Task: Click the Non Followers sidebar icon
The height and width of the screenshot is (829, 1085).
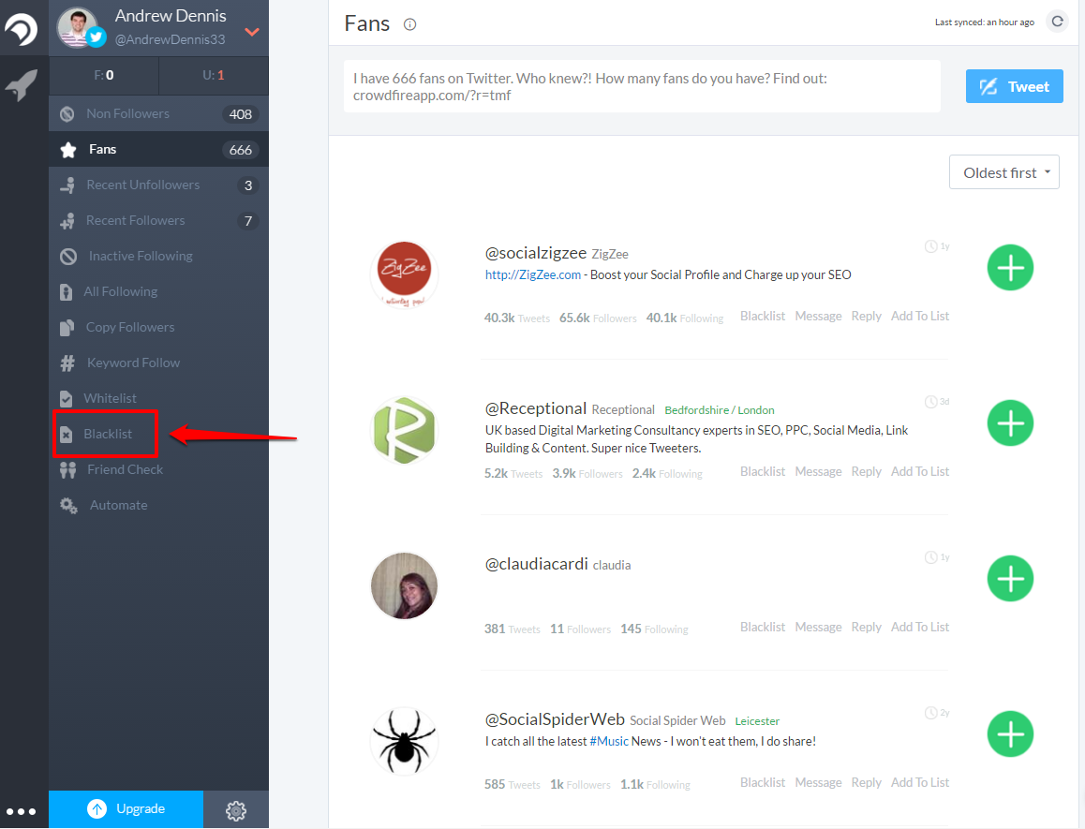Action: pyautogui.click(x=67, y=114)
